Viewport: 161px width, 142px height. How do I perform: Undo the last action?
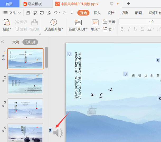click(56, 13)
